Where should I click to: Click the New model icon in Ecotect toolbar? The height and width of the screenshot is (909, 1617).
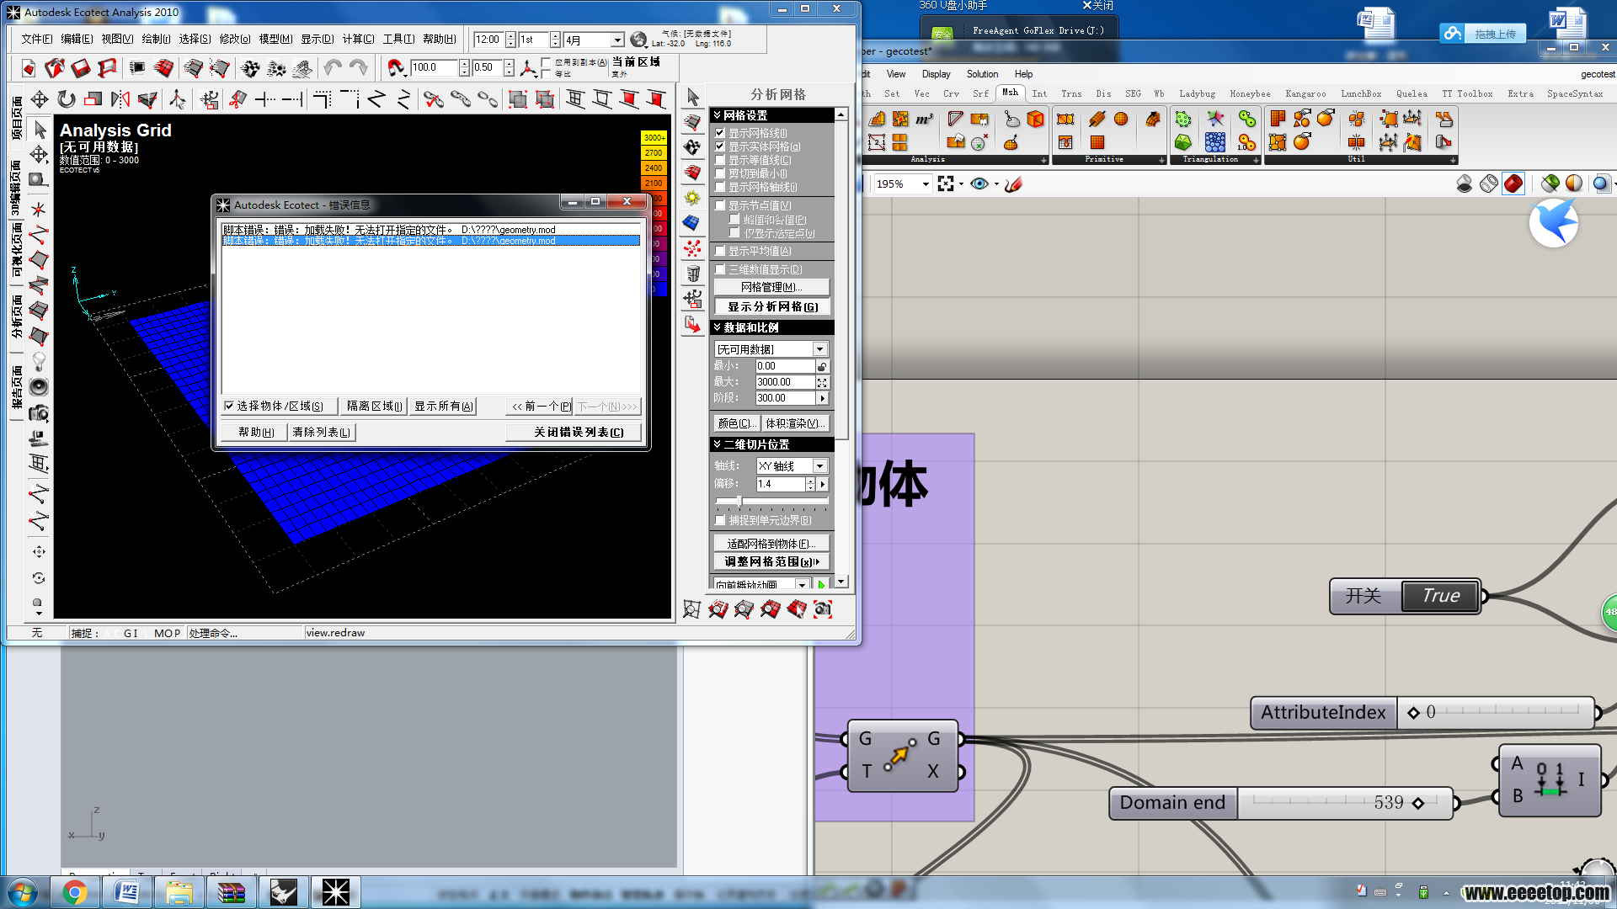tap(29, 67)
